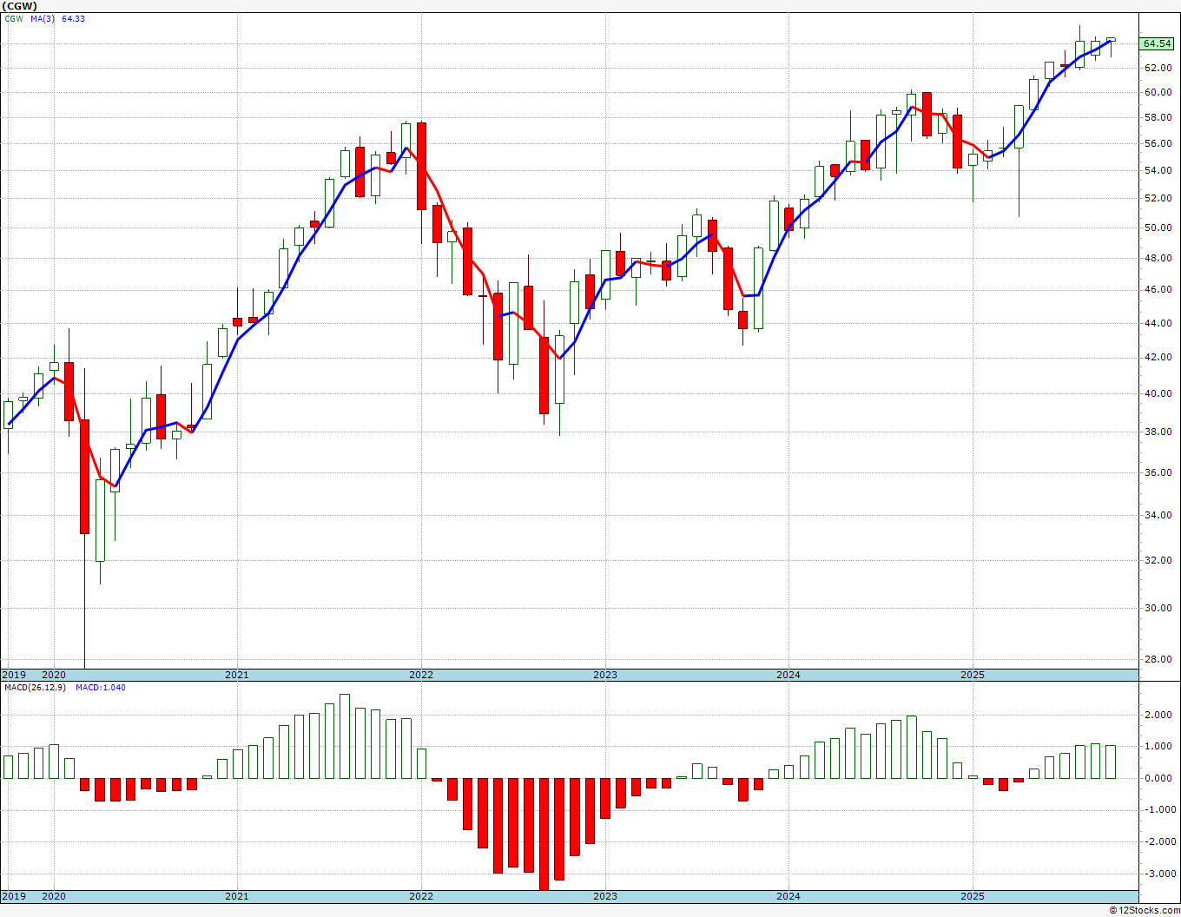Click the 44.00 price axis label
Screen dimensions: 1181x917
pyautogui.click(x=1158, y=323)
